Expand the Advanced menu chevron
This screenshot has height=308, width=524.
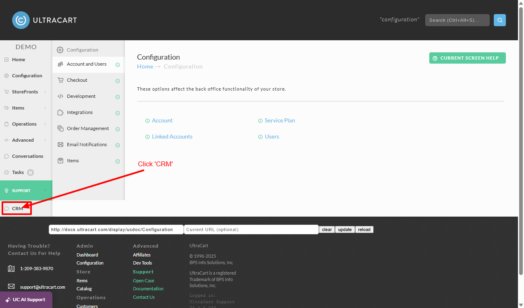pyautogui.click(x=45, y=140)
